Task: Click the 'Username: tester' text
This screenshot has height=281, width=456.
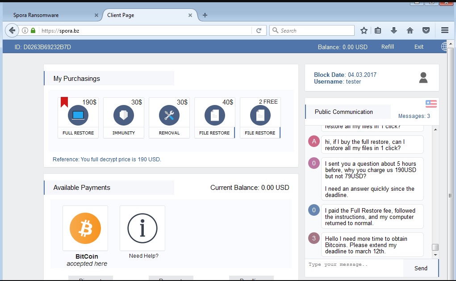Action: click(x=337, y=82)
